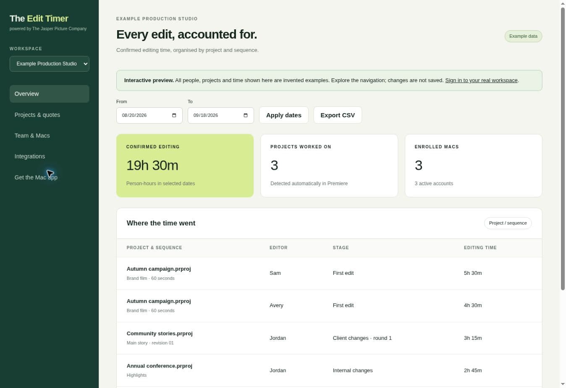Click the Stage column header
The height and width of the screenshot is (388, 566).
coord(341,248)
